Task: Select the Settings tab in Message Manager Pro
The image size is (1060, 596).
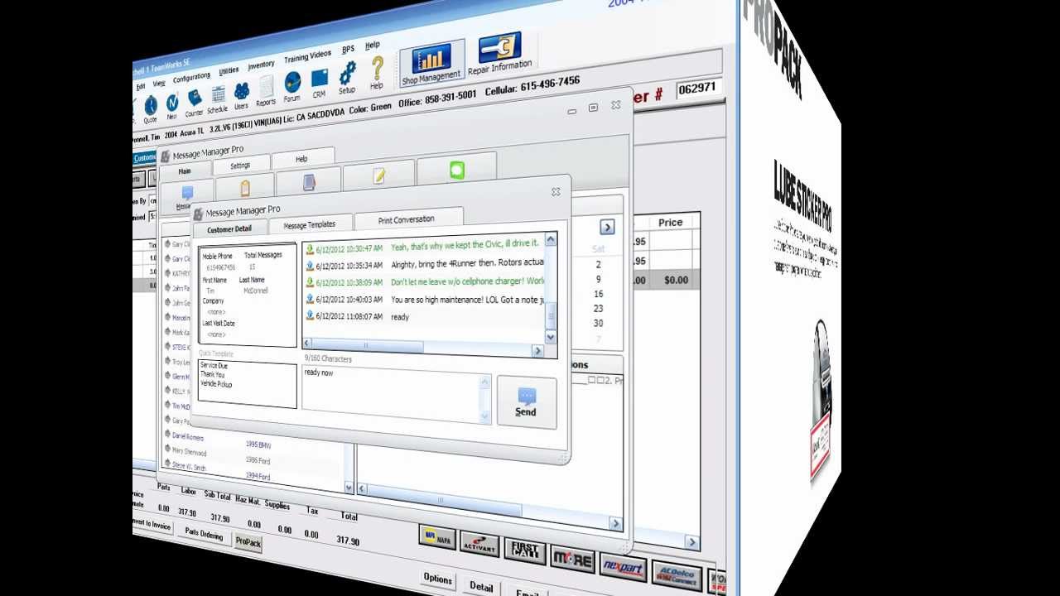Action: point(241,165)
